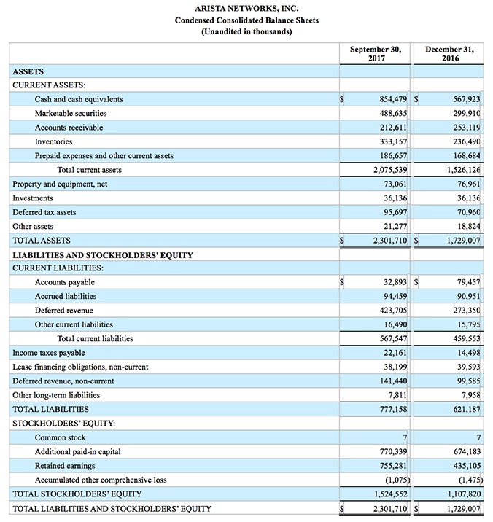This screenshot has width=493, height=522.
Task: Click the 'Common stock' row label
Action: coord(60,437)
